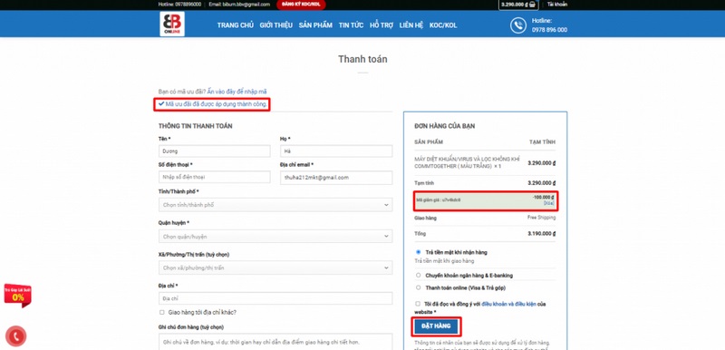This screenshot has height=350, width=725.
Task: Click the Số điện thoại input field
Action: [215, 177]
